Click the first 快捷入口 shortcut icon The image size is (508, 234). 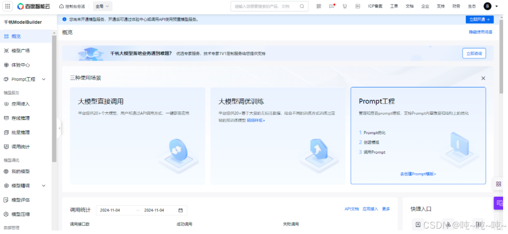coord(418,224)
